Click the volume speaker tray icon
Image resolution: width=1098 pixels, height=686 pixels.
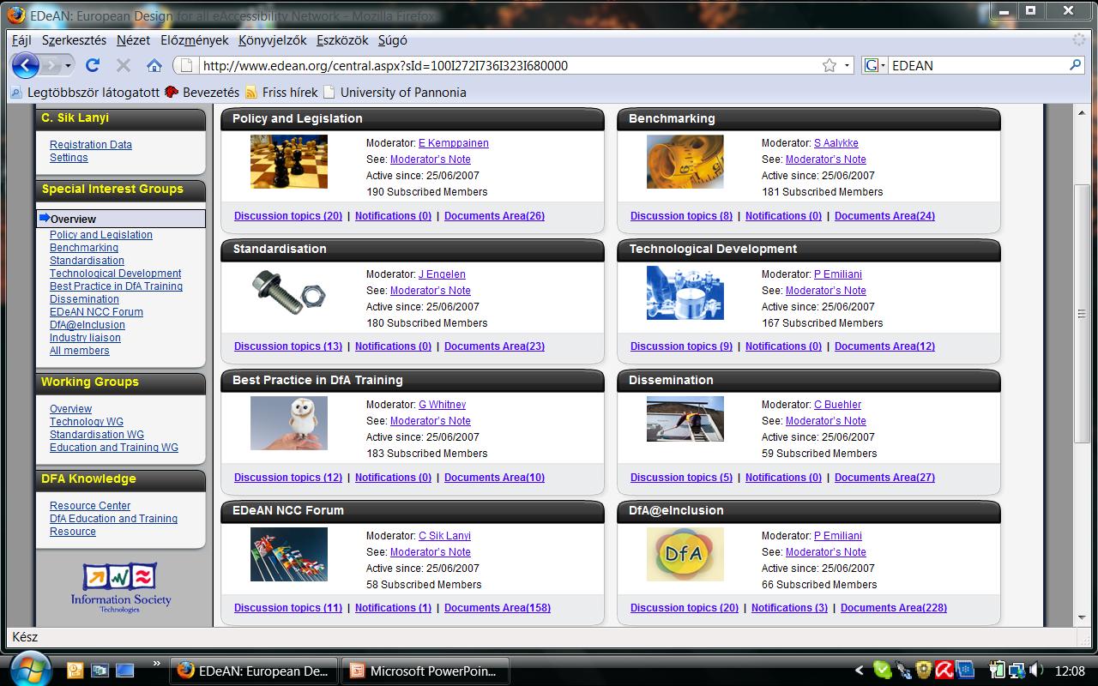1037,671
